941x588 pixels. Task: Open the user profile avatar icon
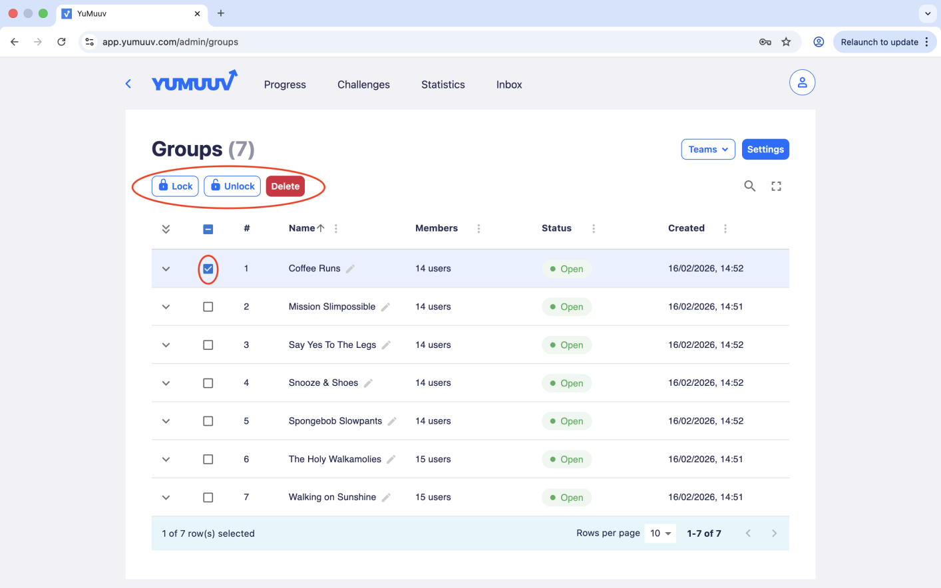pyautogui.click(x=802, y=82)
